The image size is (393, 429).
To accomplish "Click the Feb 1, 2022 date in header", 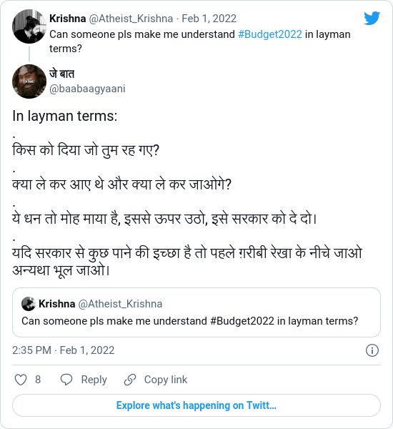I will click(x=209, y=19).
